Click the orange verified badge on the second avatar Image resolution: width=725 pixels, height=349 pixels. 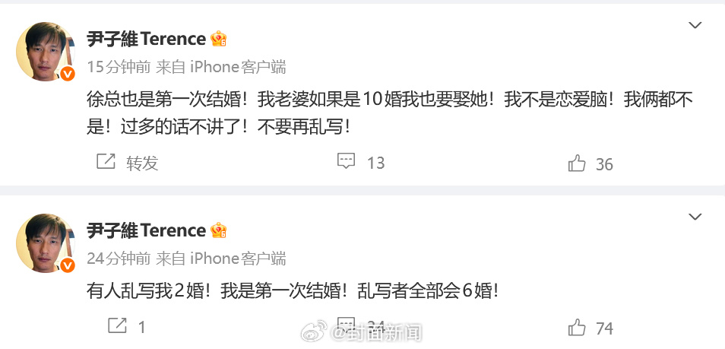[67, 265]
